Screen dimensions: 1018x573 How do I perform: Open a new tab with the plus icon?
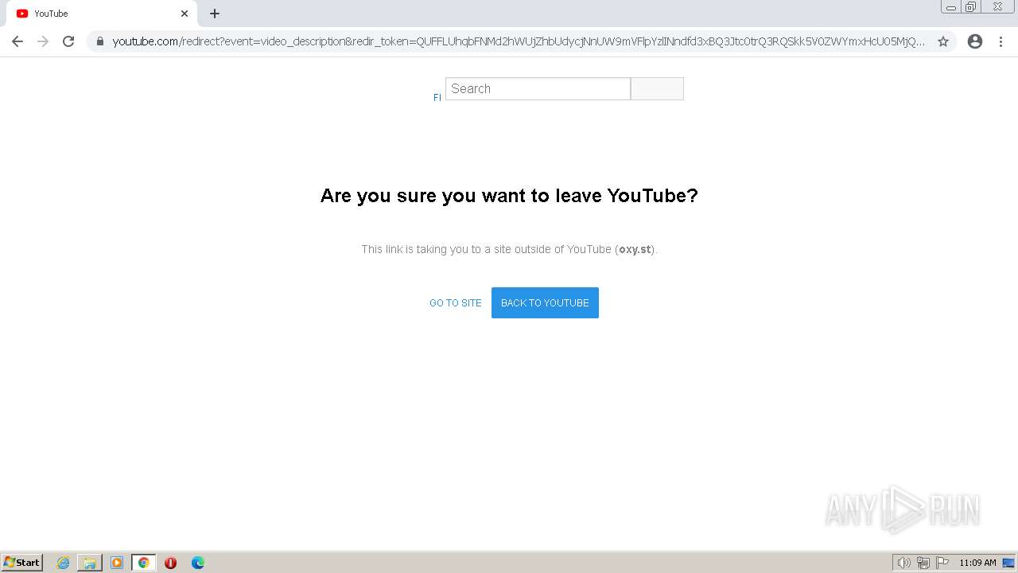point(215,14)
